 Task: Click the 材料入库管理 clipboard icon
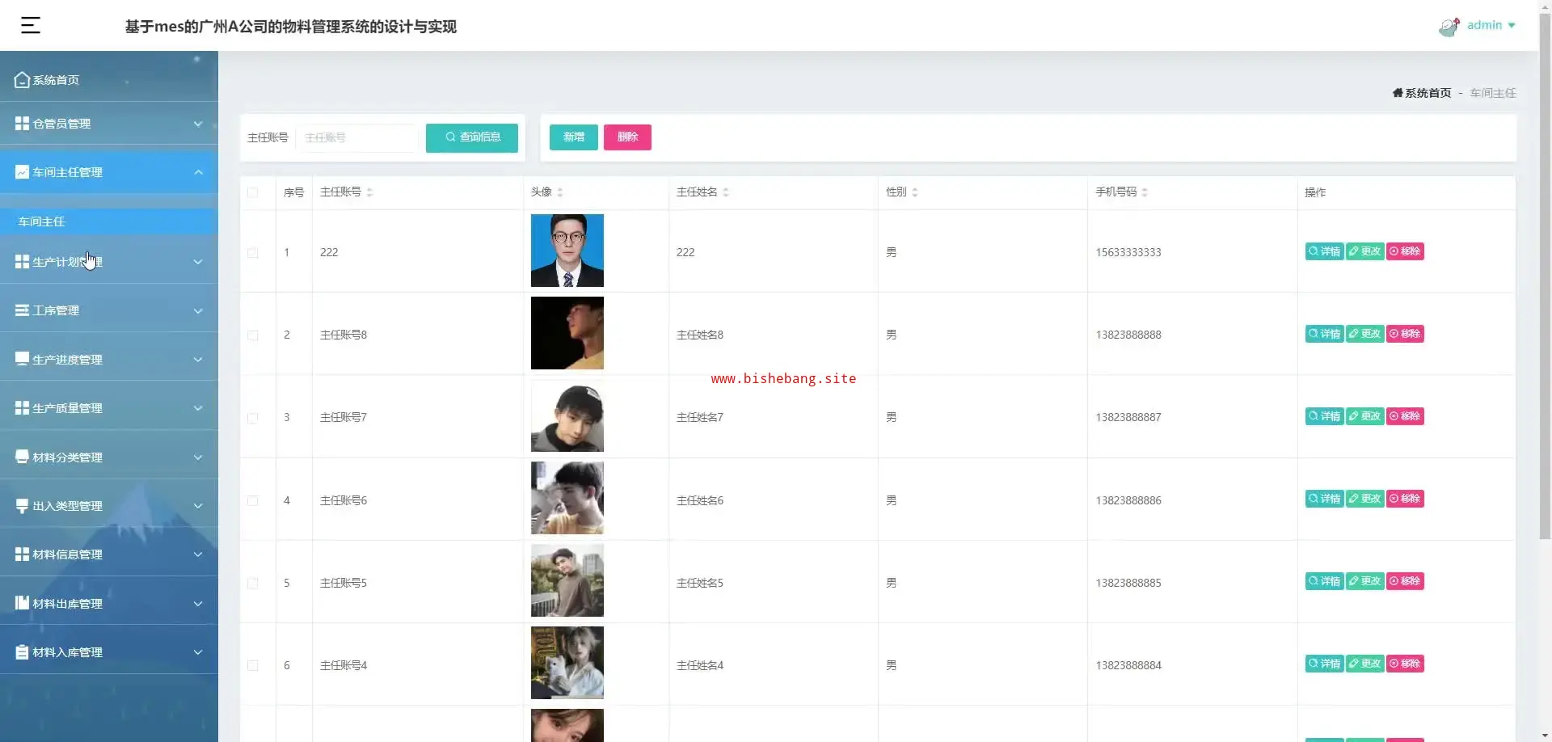coord(22,652)
